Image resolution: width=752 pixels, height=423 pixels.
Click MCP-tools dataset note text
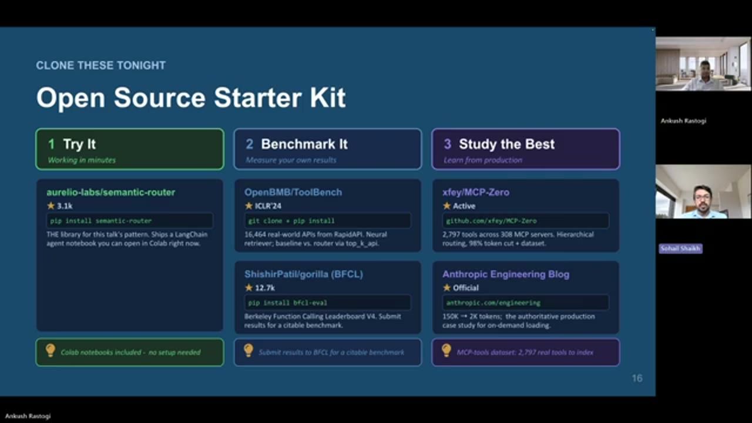pyautogui.click(x=525, y=352)
